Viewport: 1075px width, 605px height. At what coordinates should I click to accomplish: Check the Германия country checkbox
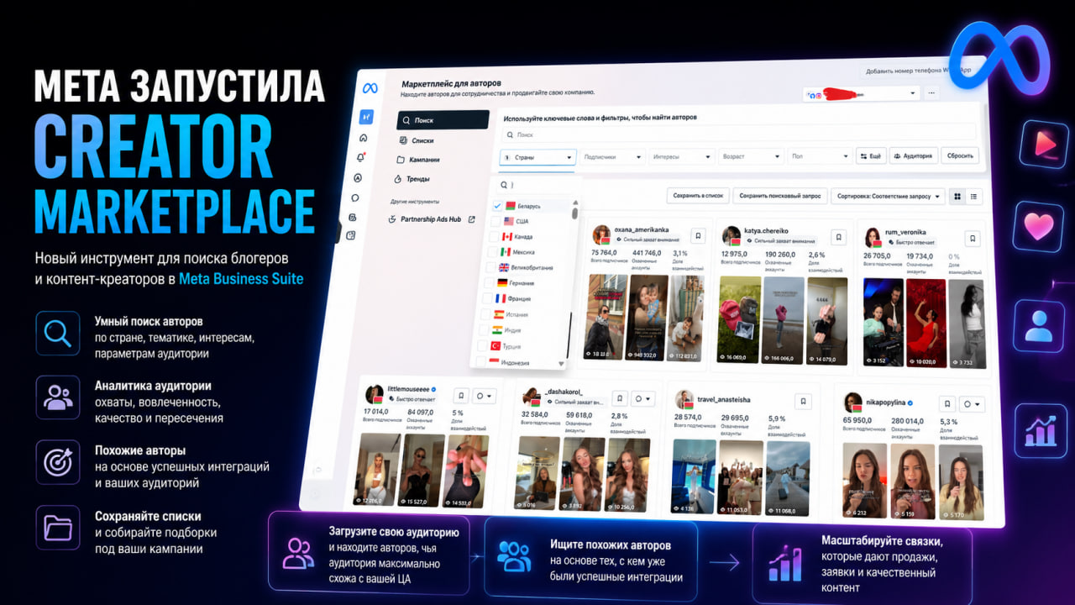[487, 282]
